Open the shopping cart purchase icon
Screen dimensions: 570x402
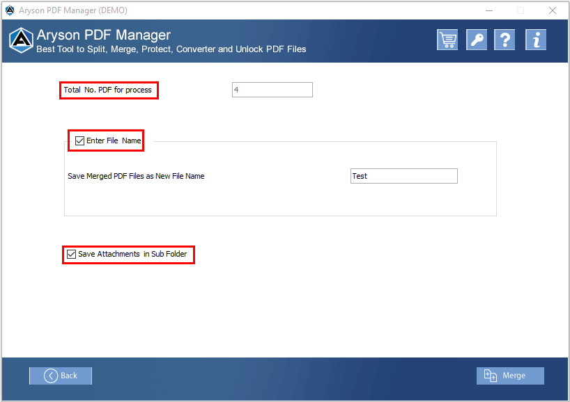tap(447, 40)
